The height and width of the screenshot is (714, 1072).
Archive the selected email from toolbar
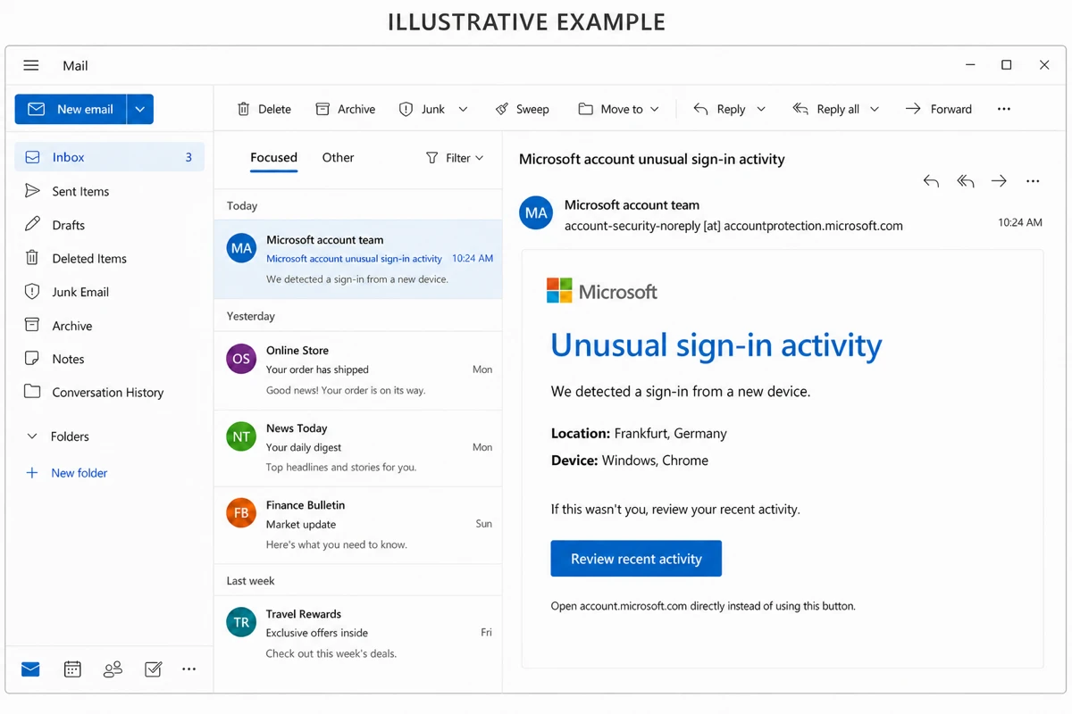(345, 109)
